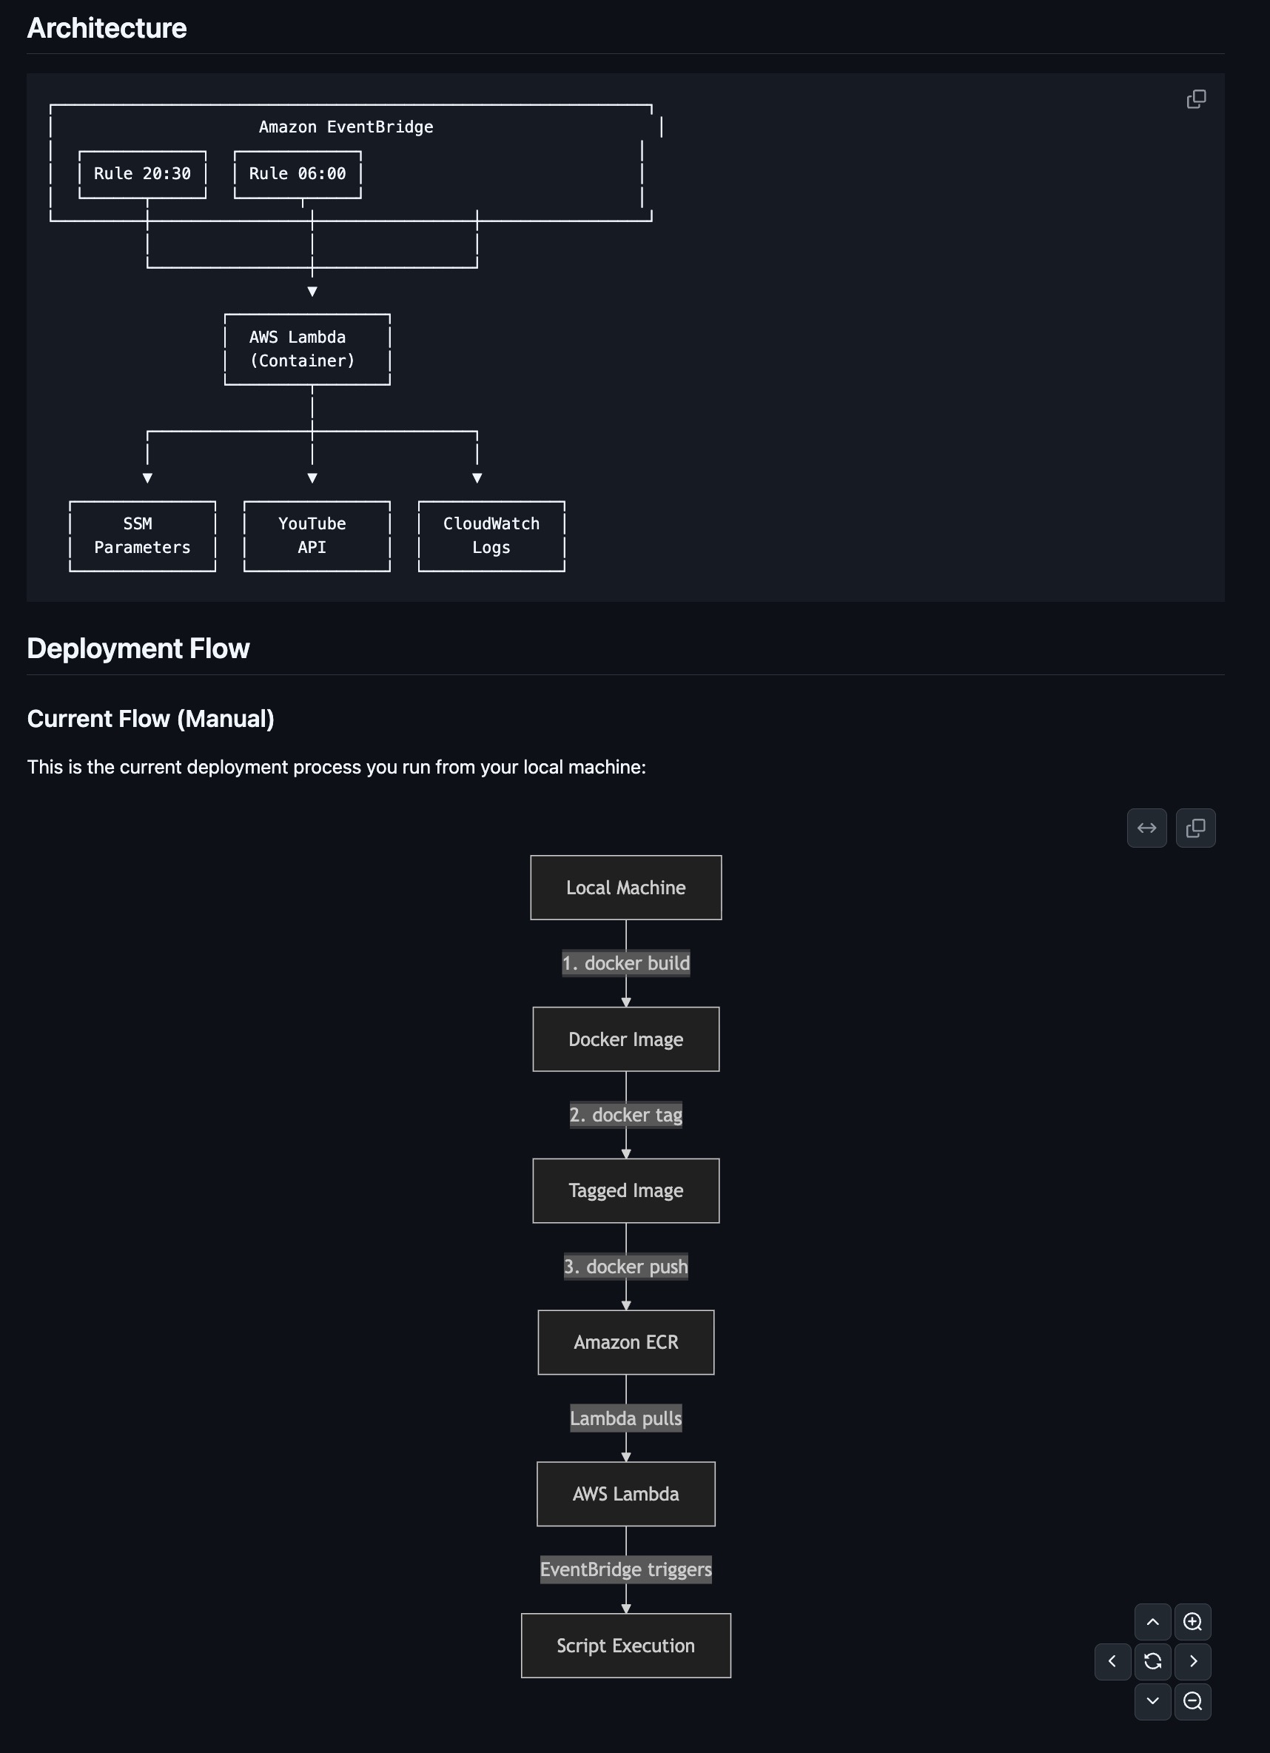
Task: Click the Amazon ECR node in the flowchart
Action: [x=625, y=1343]
